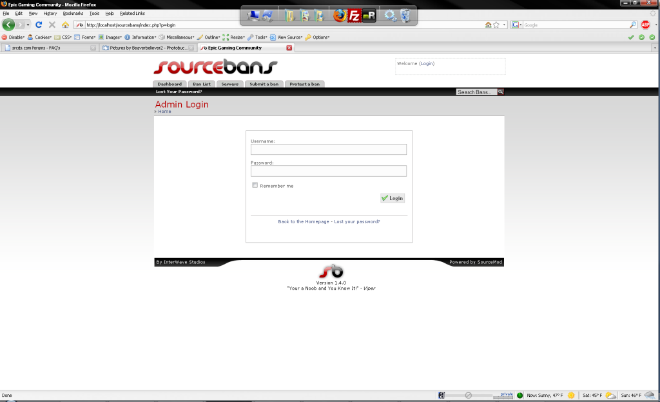Focus the Username input field
This screenshot has width=660, height=402.
point(329,149)
